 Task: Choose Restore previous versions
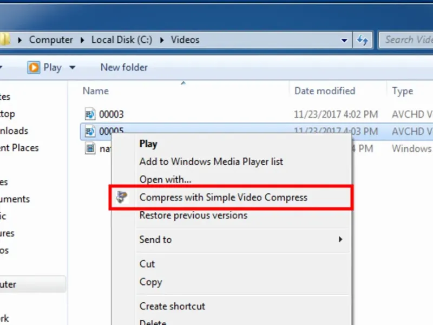(193, 215)
